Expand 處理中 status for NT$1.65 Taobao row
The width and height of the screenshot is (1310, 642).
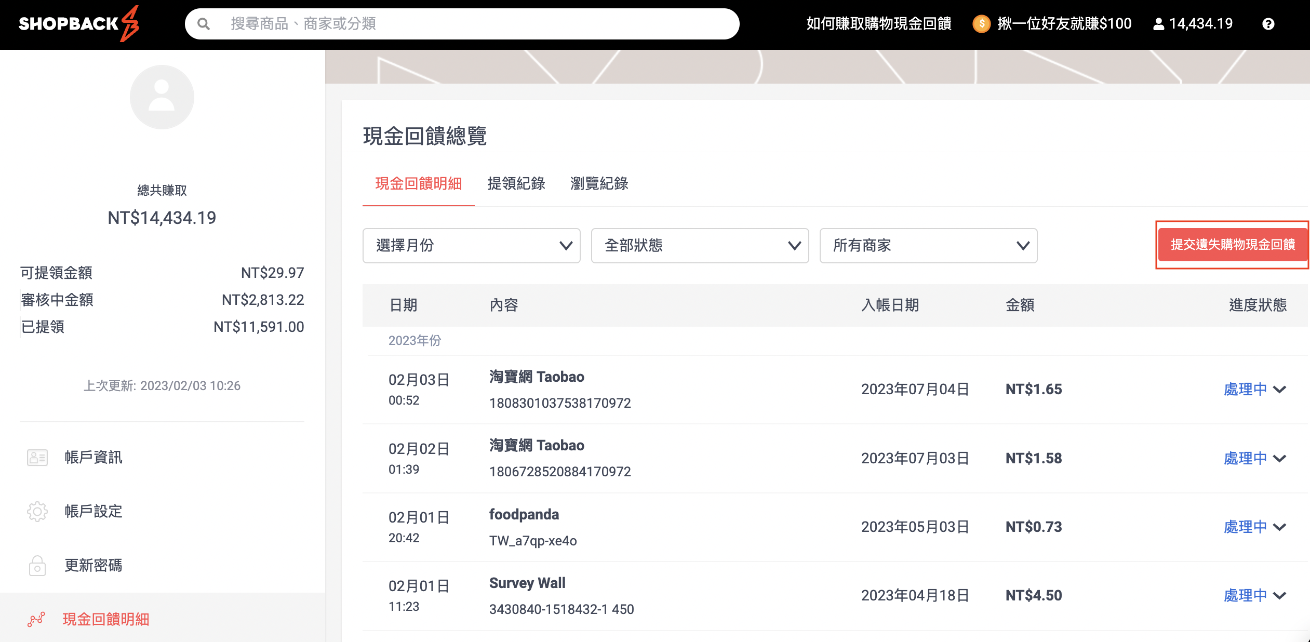tap(1255, 390)
